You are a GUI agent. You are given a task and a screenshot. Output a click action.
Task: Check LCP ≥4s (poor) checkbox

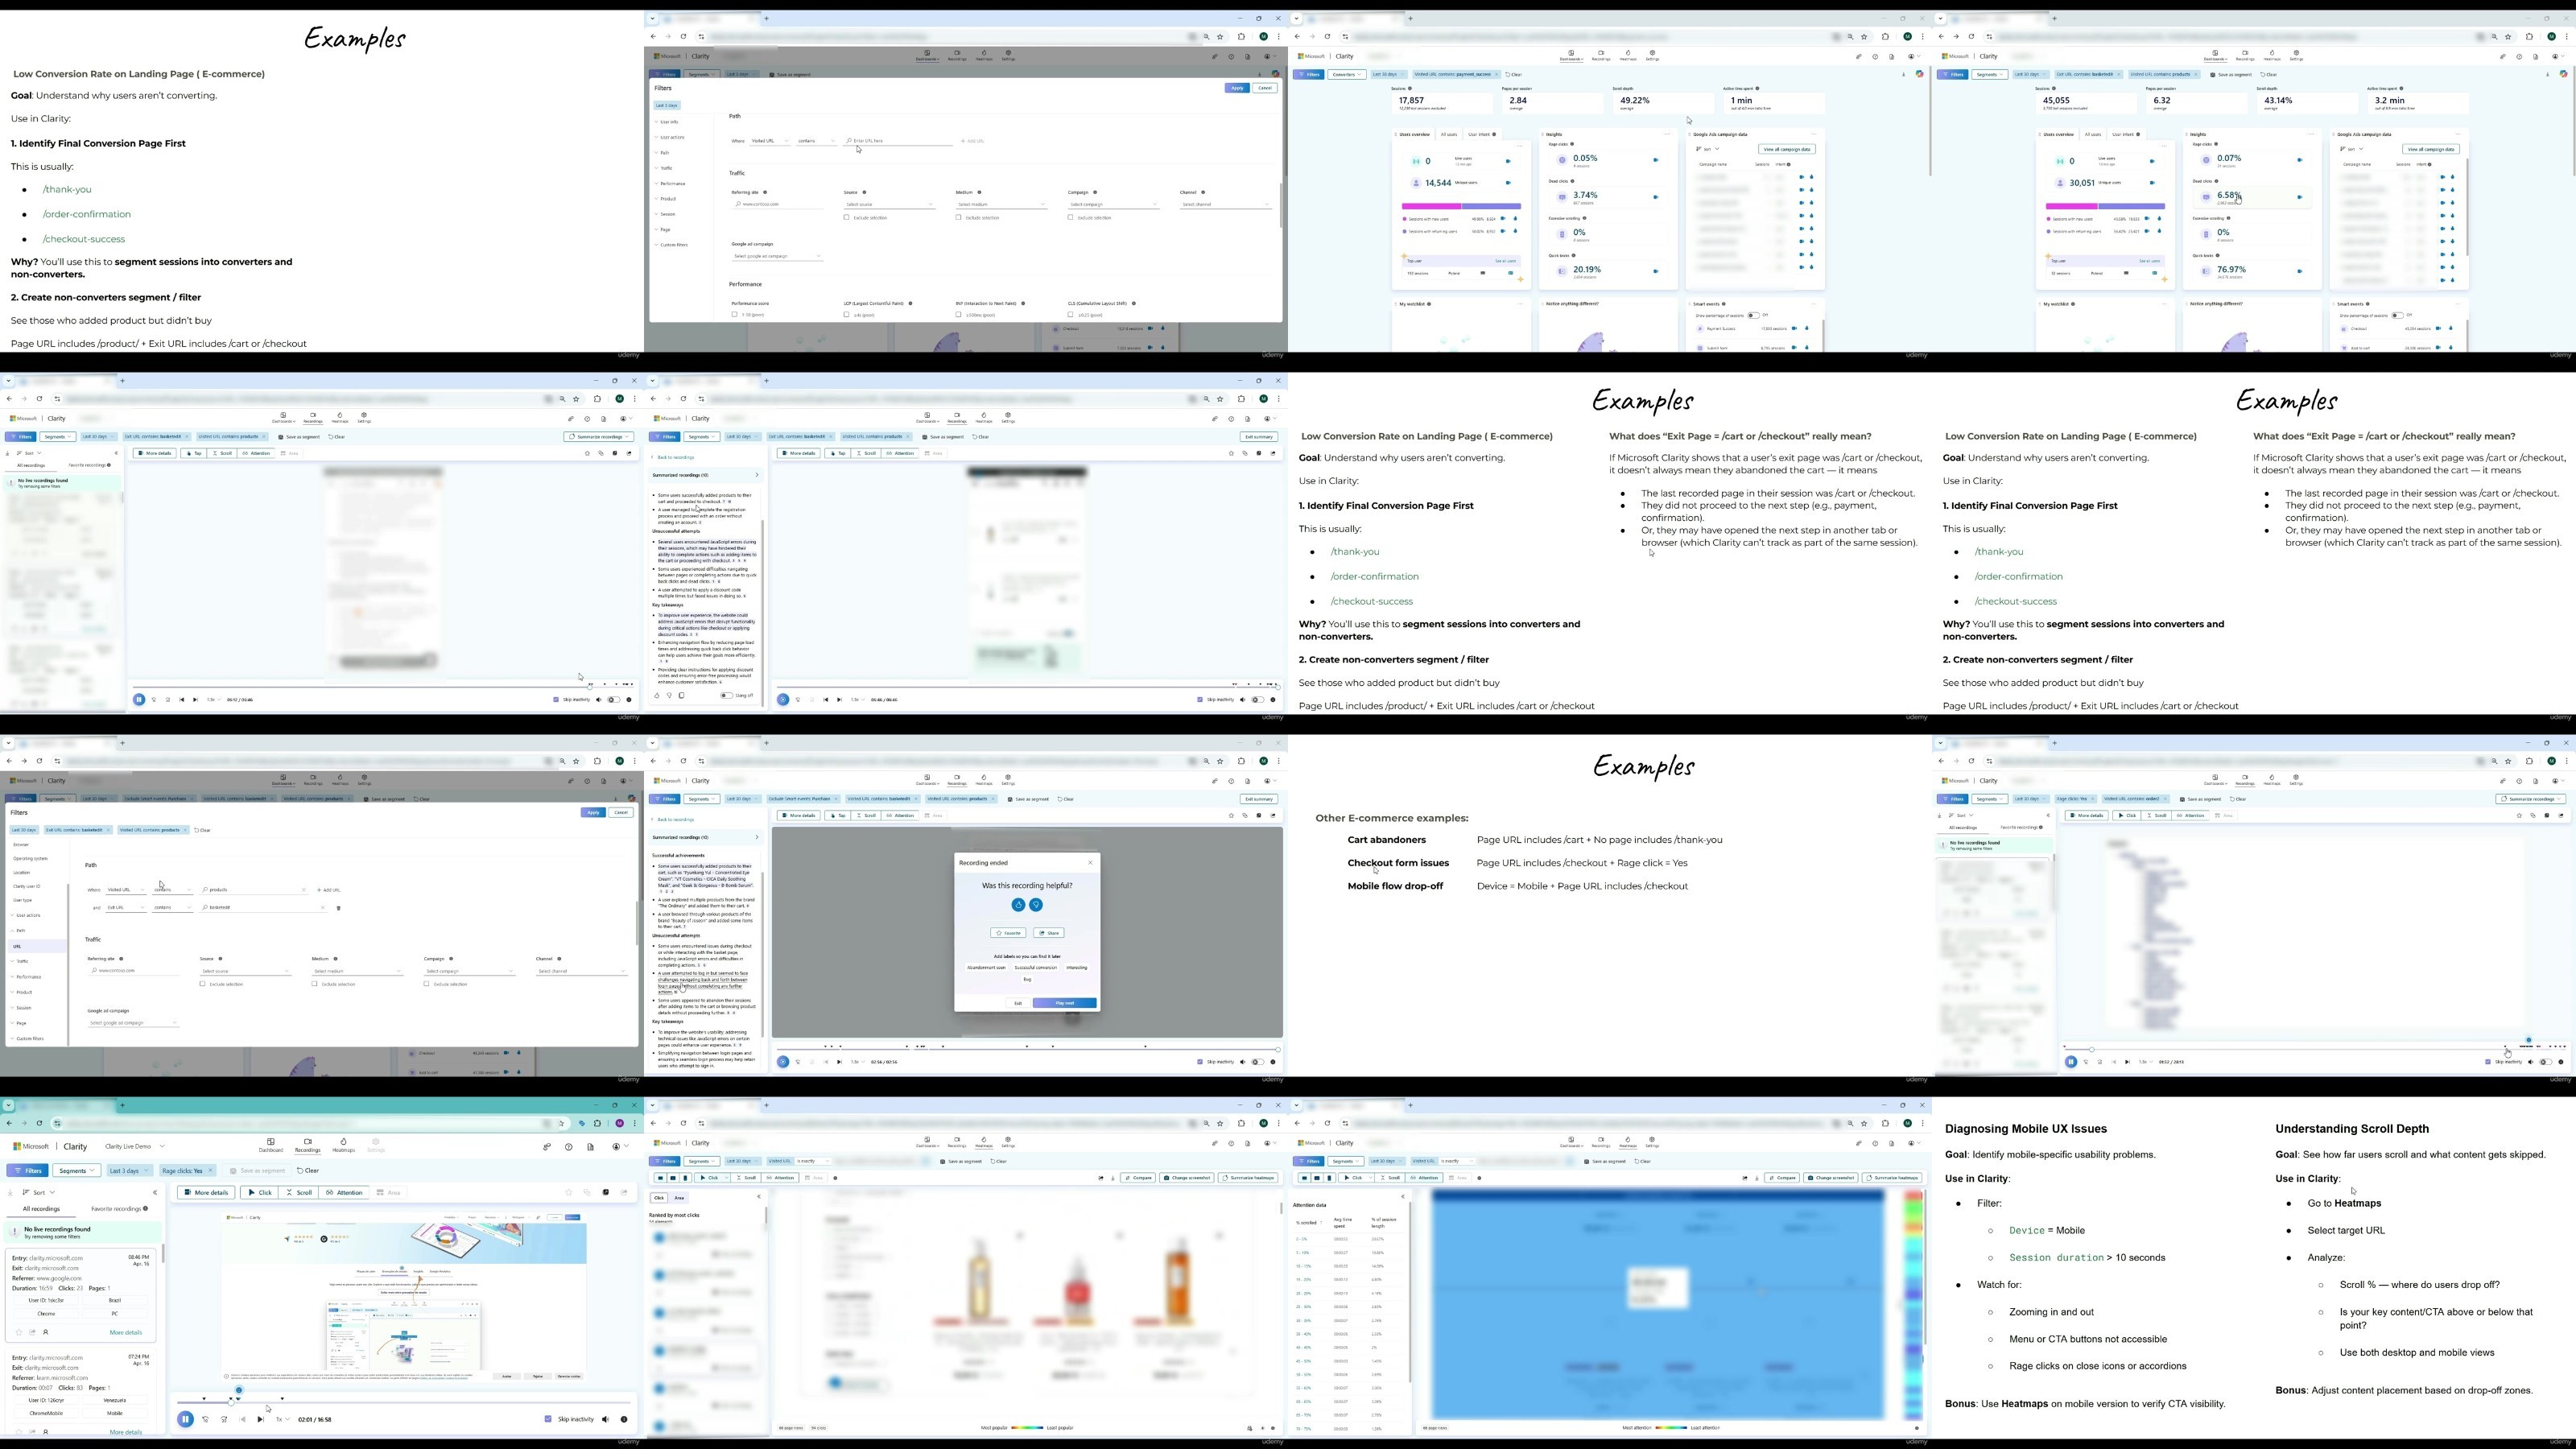click(x=846, y=315)
